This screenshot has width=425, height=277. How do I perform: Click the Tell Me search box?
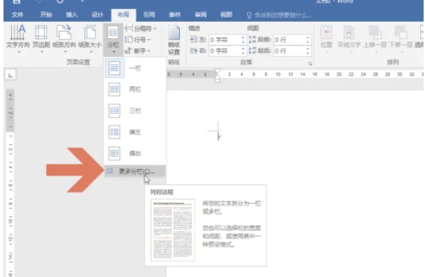coord(279,15)
